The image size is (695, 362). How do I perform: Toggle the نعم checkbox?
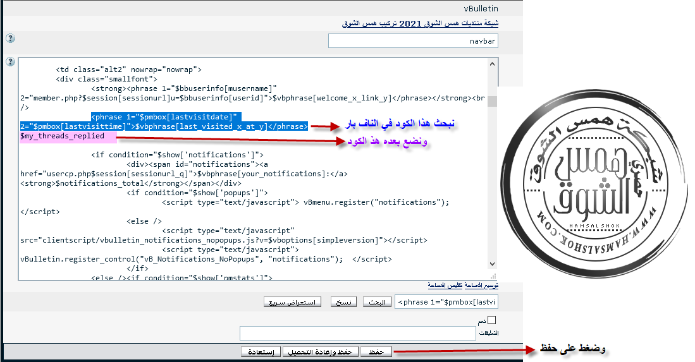[491, 320]
